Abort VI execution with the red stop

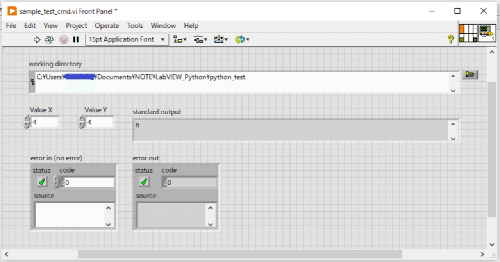(x=63, y=39)
